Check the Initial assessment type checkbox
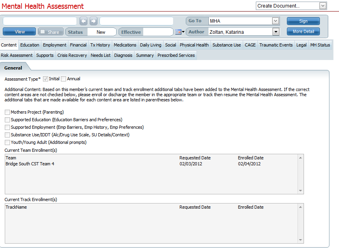The image size is (339, 248). [45, 79]
